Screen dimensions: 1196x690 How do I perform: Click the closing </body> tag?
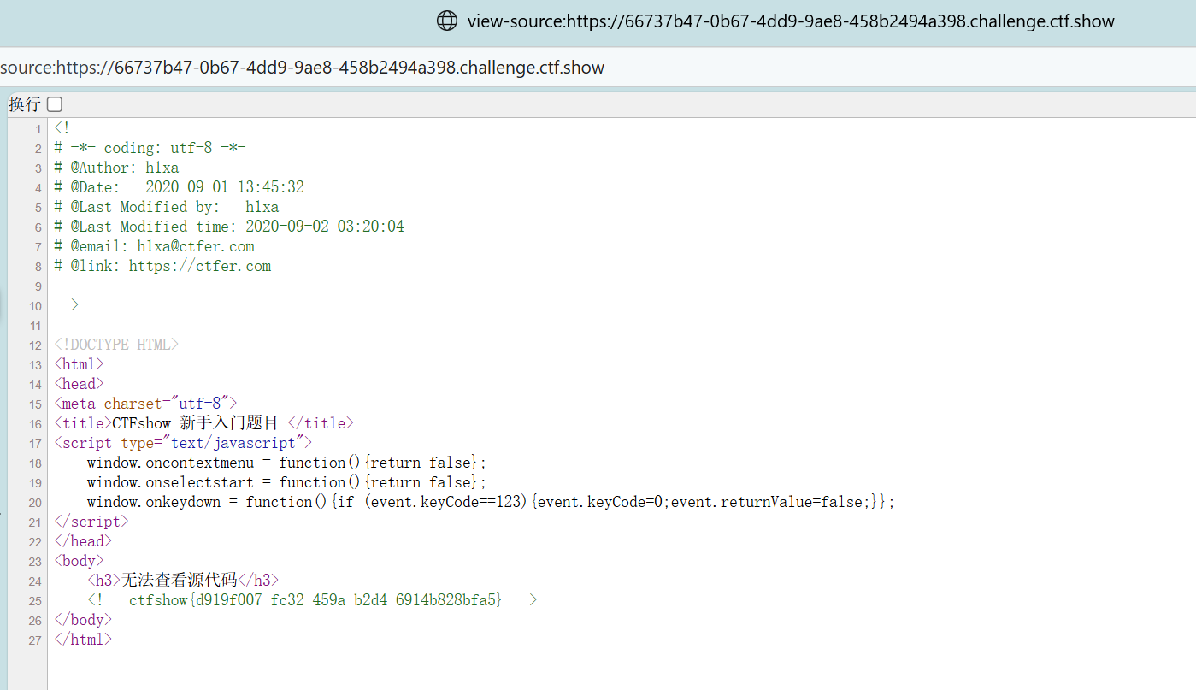83,620
